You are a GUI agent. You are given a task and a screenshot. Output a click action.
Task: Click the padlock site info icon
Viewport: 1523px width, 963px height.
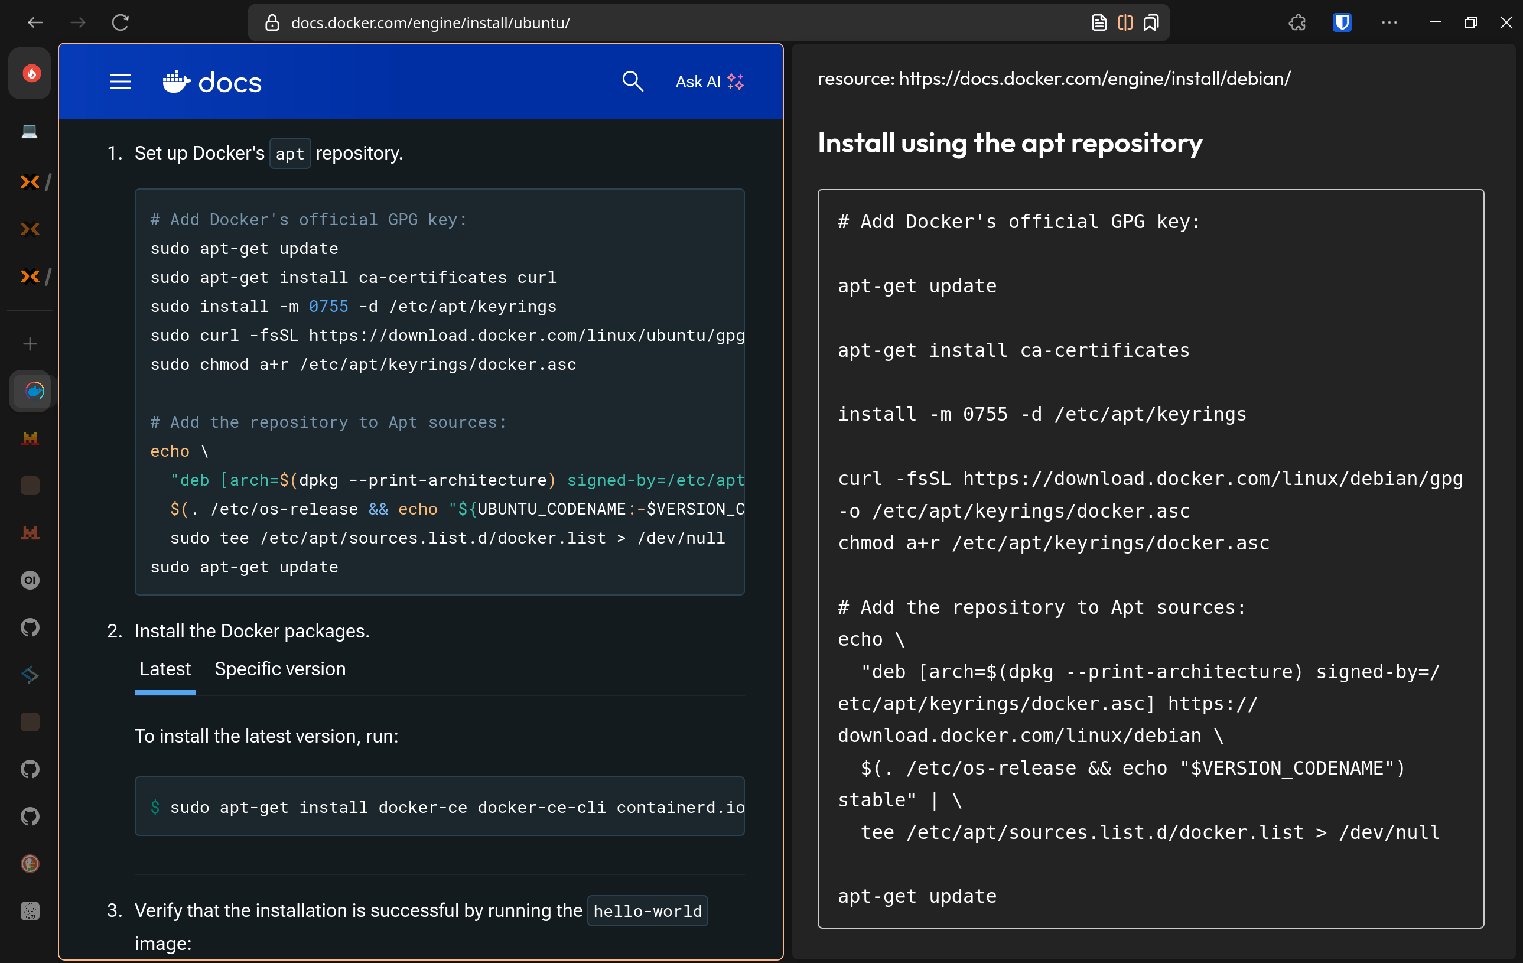coord(272,23)
